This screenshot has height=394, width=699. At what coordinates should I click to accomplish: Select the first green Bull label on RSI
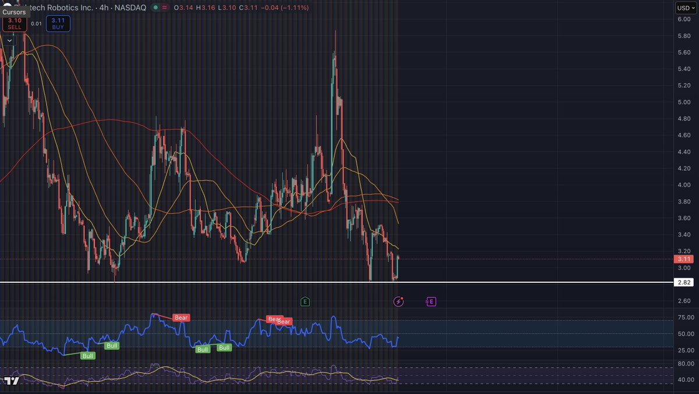tap(87, 356)
